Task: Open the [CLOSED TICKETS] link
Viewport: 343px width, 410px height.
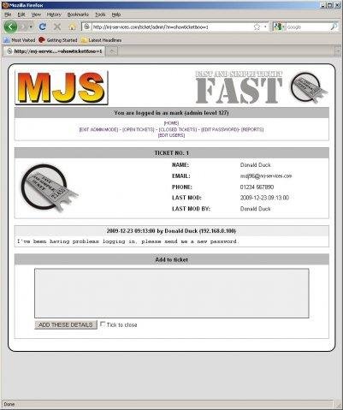Action: [x=178, y=129]
